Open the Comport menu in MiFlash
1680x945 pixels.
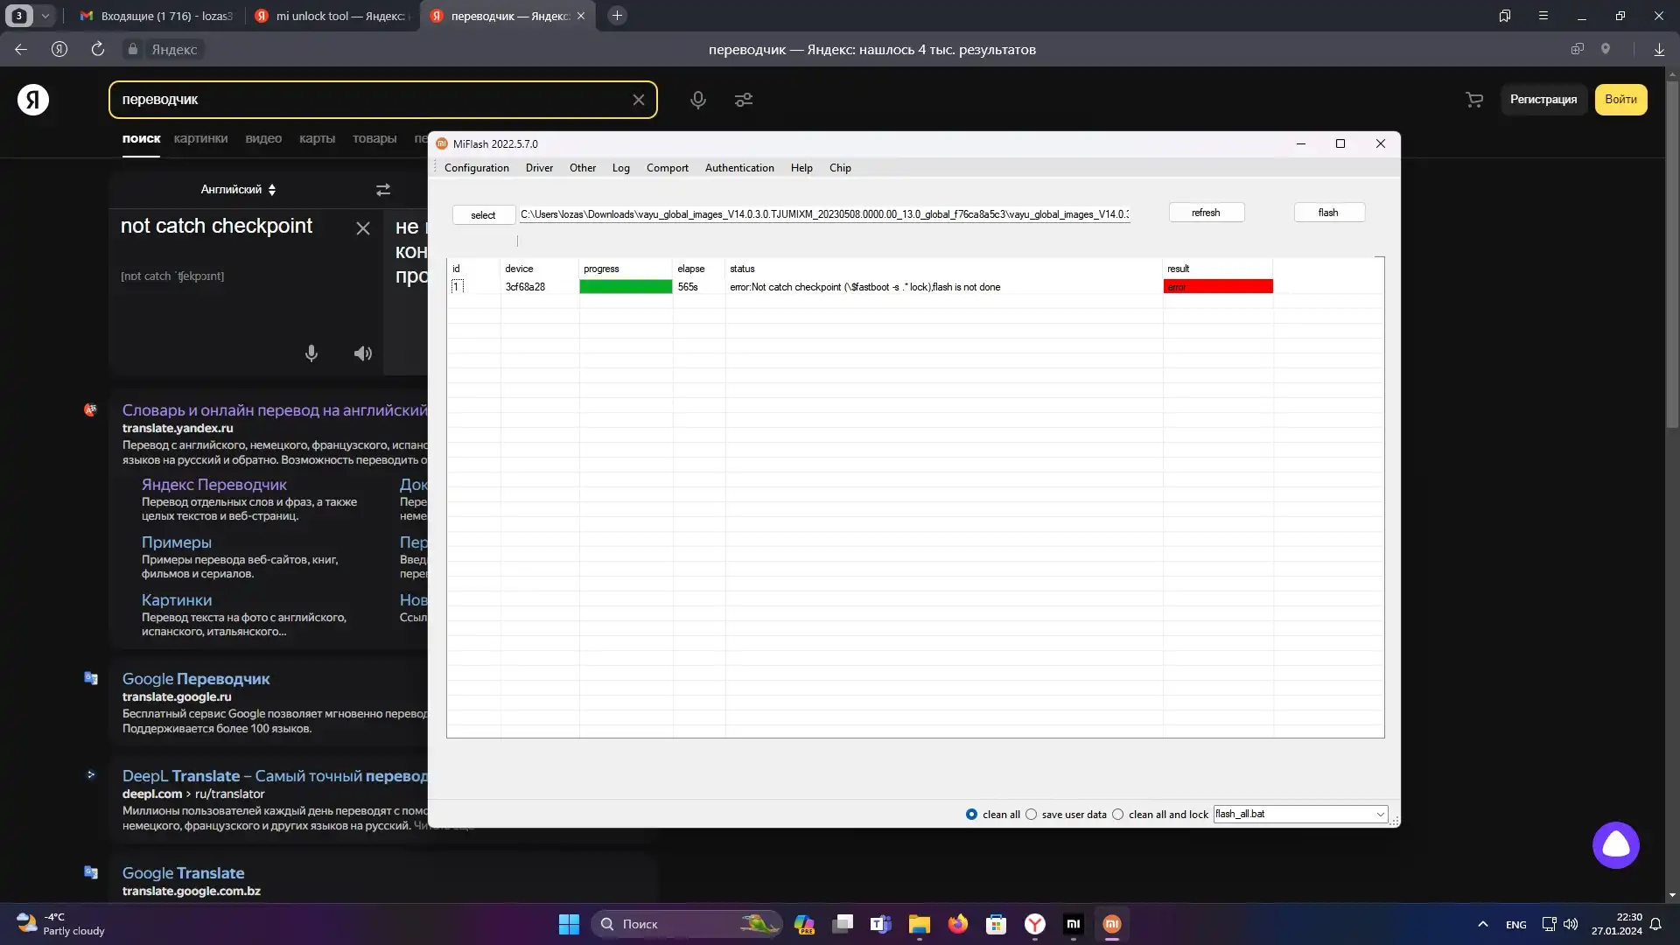[x=668, y=168]
